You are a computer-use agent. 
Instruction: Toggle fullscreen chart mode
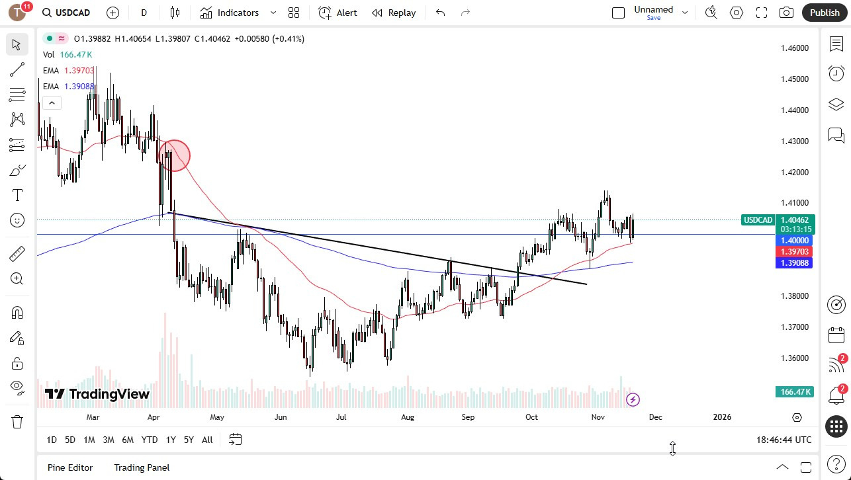click(x=762, y=13)
